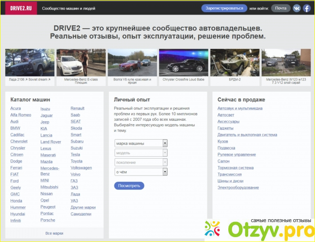
Task: Click the Все марки link
Action: point(54,233)
